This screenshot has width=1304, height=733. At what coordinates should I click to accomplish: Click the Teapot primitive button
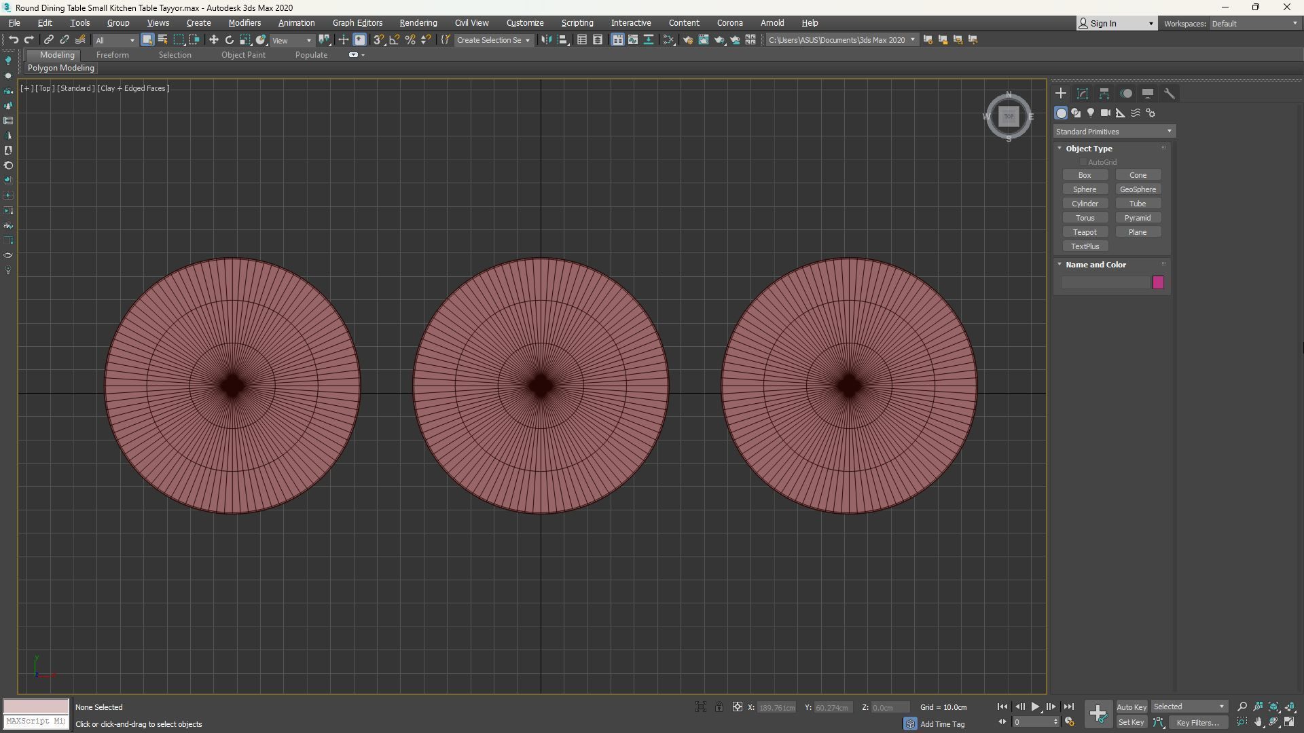(x=1085, y=232)
